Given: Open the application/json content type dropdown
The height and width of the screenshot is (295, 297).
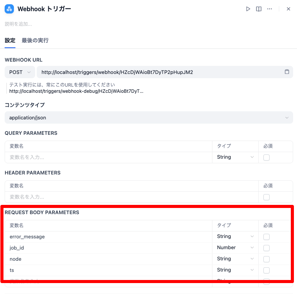Looking at the screenshot, I should click(x=149, y=117).
